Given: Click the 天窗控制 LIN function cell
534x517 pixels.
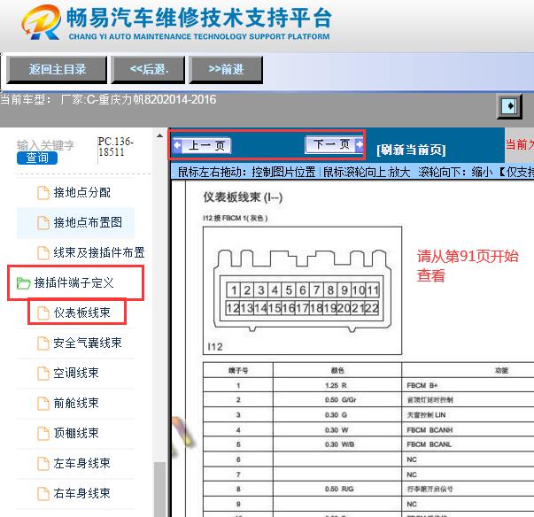Looking at the screenshot, I should click(x=468, y=415).
